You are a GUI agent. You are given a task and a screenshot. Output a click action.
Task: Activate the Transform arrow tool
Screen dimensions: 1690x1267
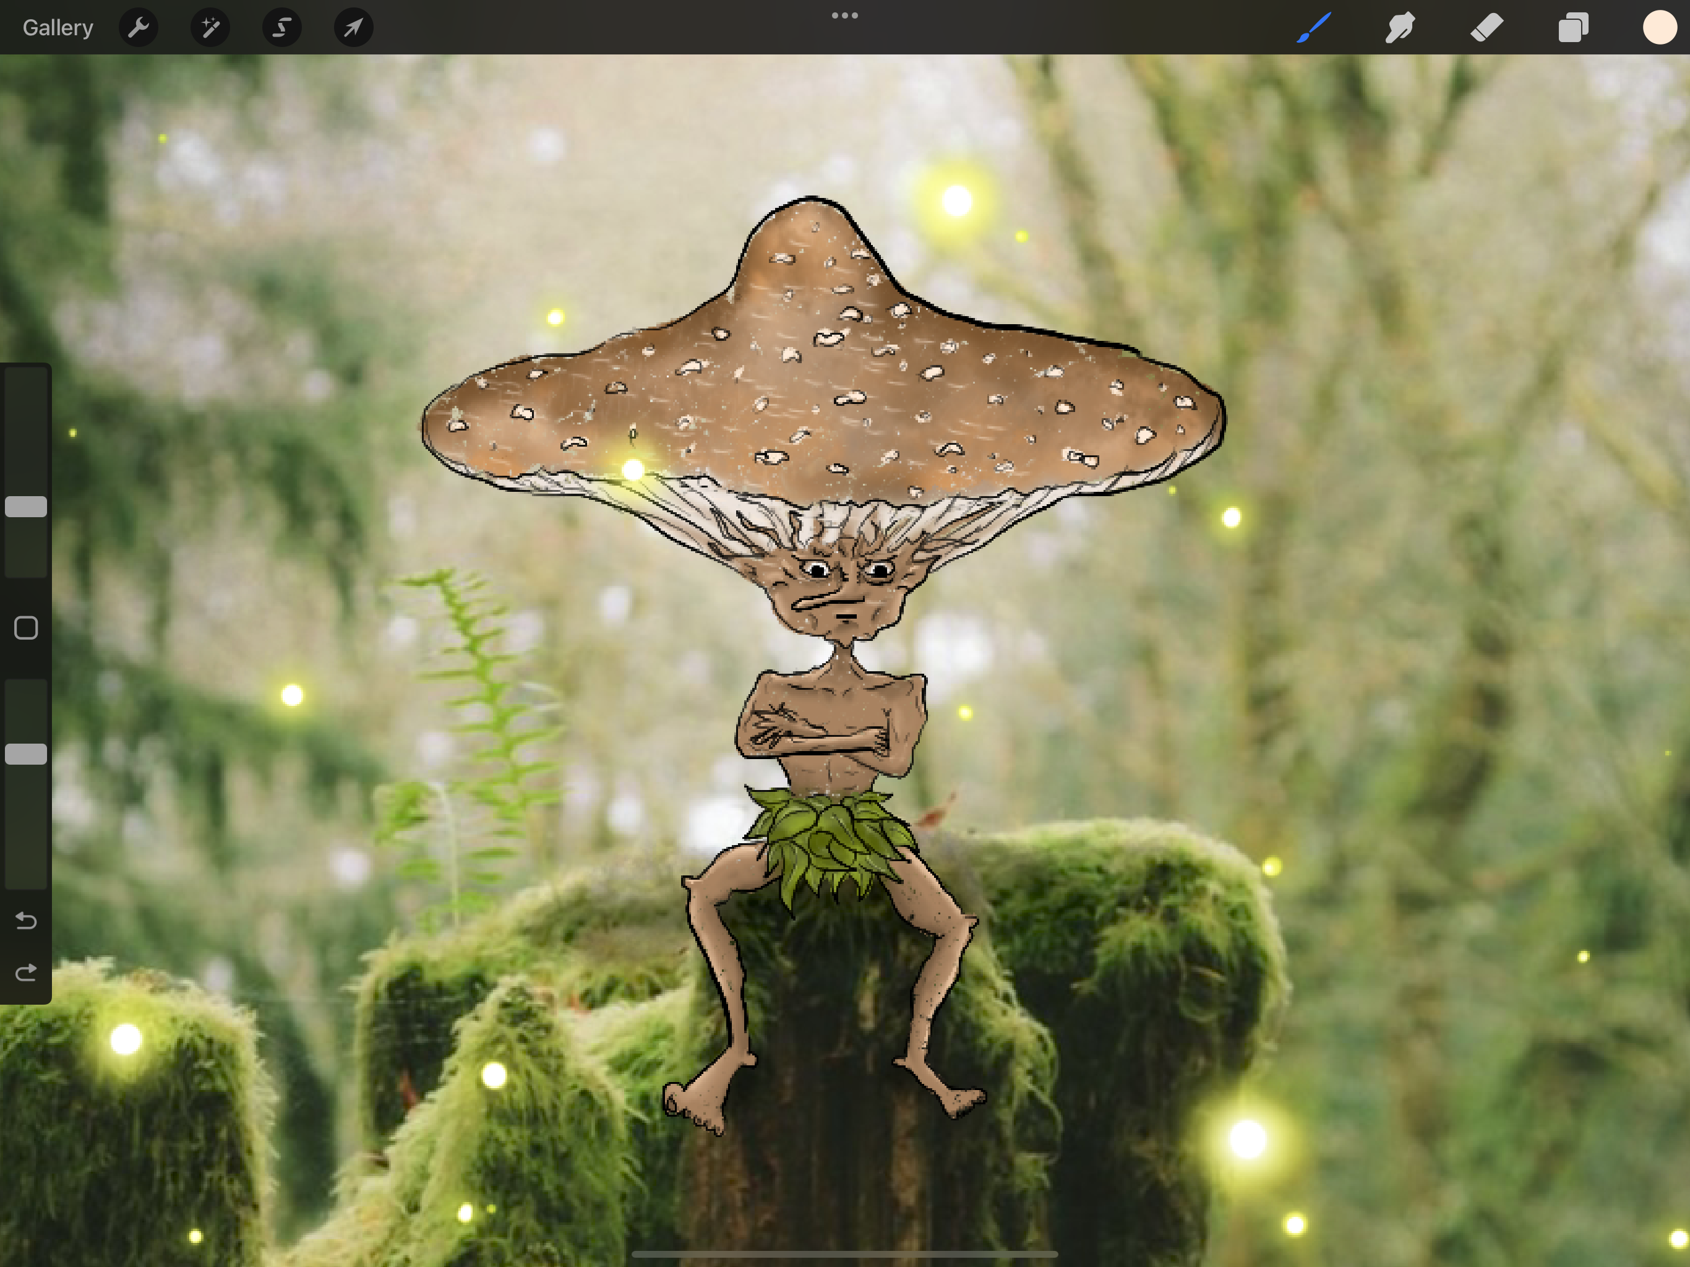point(354,27)
